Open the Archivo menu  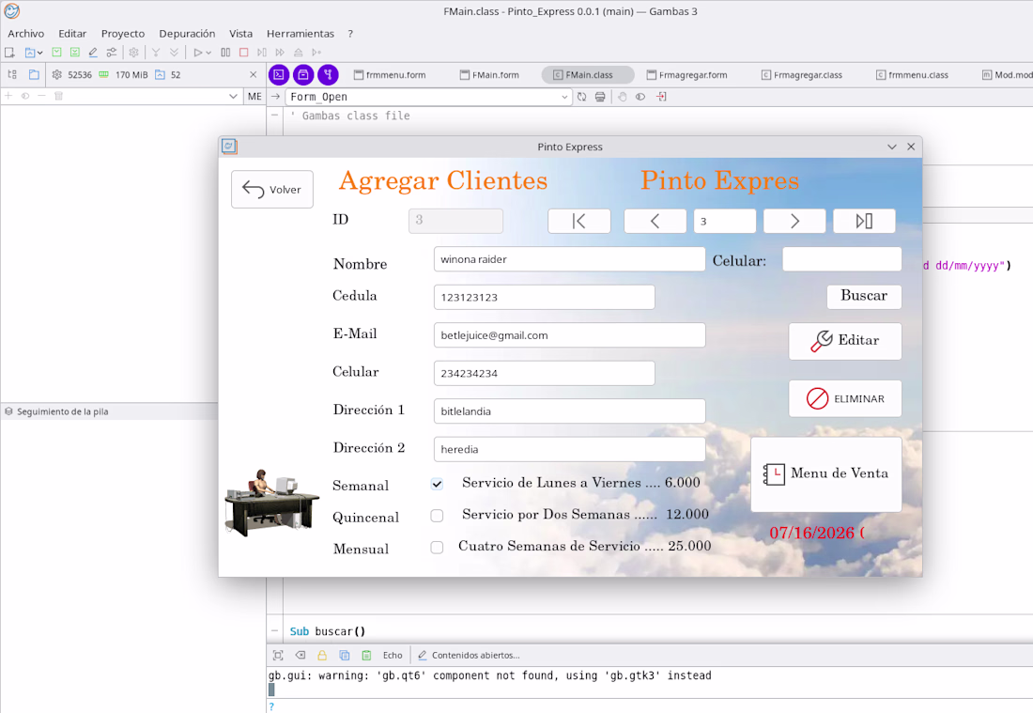tap(25, 34)
